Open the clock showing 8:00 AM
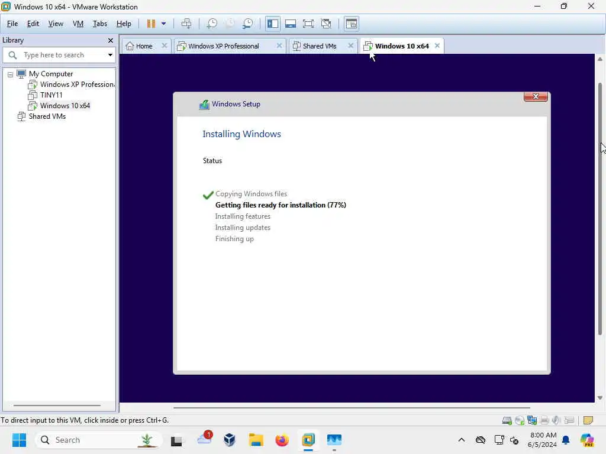The height and width of the screenshot is (454, 606). tap(542, 440)
